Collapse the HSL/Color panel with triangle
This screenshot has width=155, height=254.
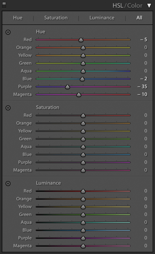[x=149, y=5]
